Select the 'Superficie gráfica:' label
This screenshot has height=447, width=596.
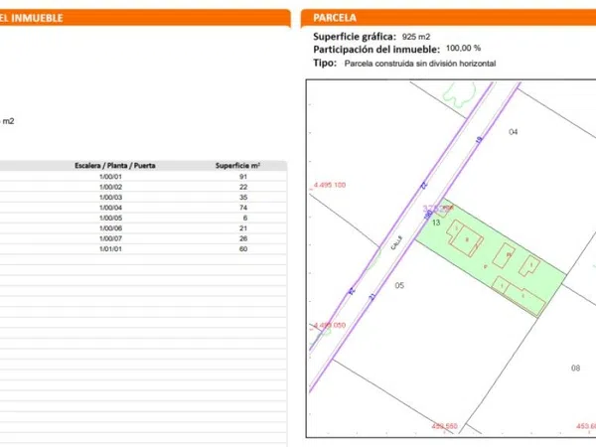click(x=355, y=37)
